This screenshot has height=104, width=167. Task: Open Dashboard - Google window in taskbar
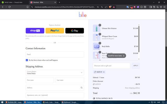70,102
